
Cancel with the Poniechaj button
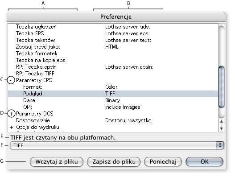(x=163, y=162)
